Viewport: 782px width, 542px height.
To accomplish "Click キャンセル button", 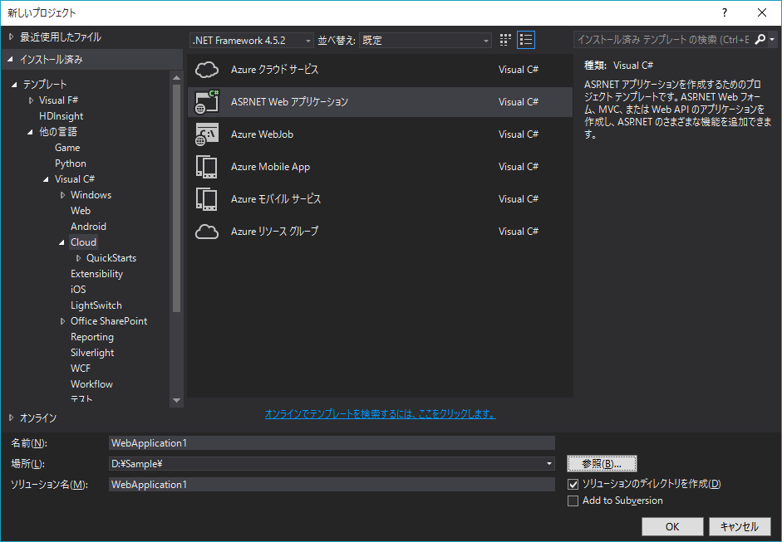I will (x=740, y=526).
